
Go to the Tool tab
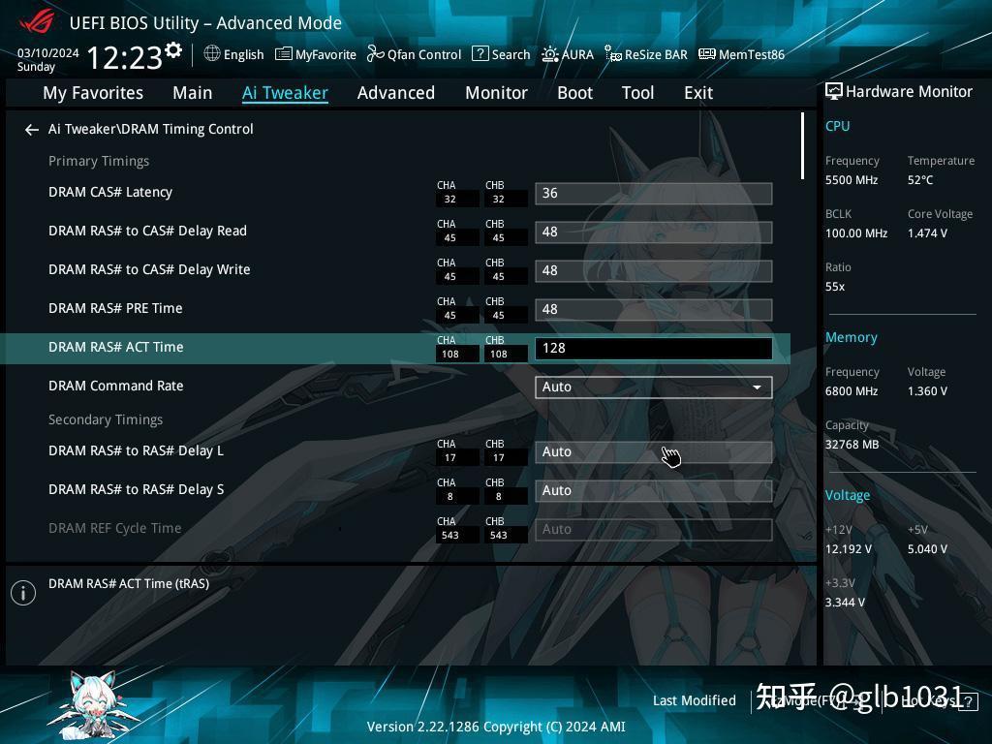point(637,93)
